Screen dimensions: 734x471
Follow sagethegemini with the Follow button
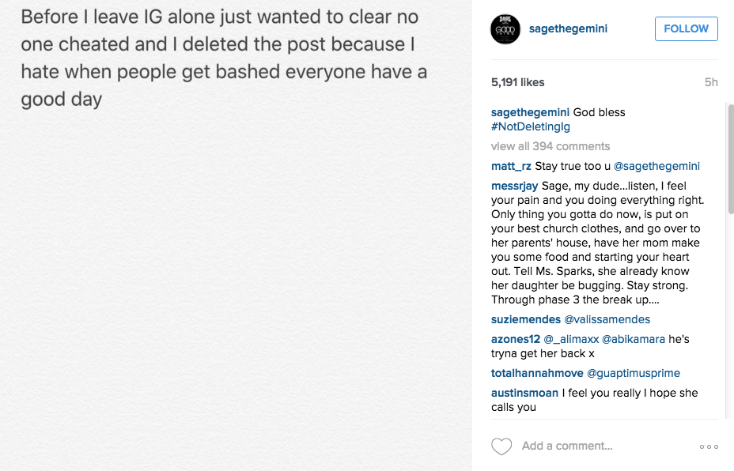(686, 29)
